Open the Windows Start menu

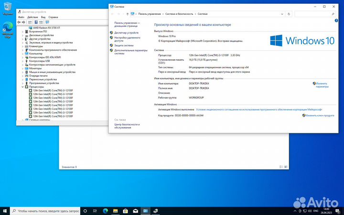[5, 211]
